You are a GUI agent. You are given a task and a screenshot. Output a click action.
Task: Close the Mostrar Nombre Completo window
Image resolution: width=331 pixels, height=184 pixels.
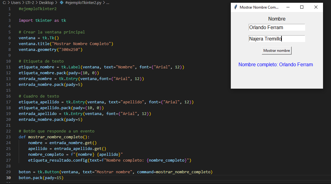click(316, 7)
